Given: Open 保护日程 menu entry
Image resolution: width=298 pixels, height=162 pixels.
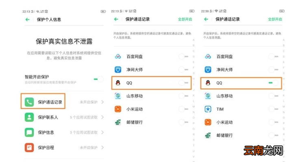Looking at the screenshot, I should tap(64, 147).
